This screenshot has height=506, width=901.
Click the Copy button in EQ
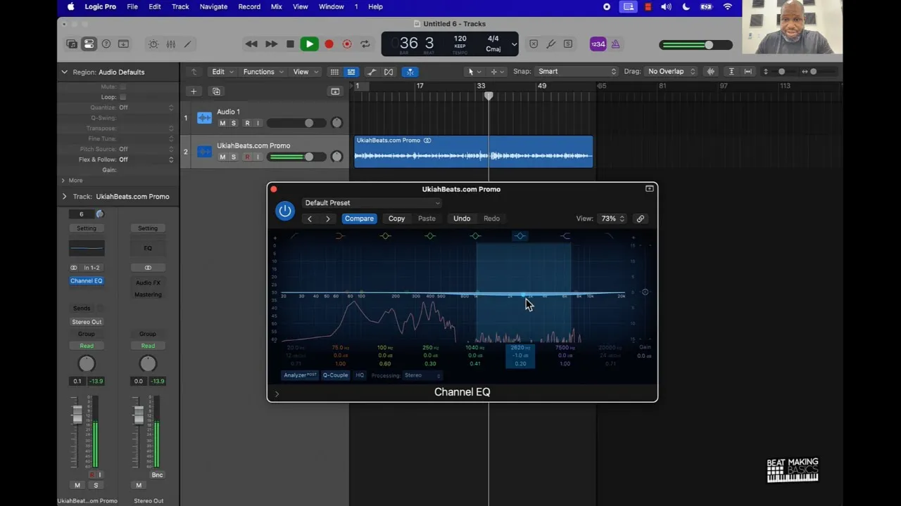396,219
